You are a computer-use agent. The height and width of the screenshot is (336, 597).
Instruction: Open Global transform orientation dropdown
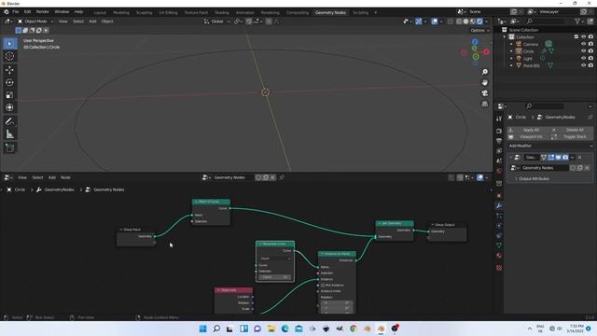[217, 21]
